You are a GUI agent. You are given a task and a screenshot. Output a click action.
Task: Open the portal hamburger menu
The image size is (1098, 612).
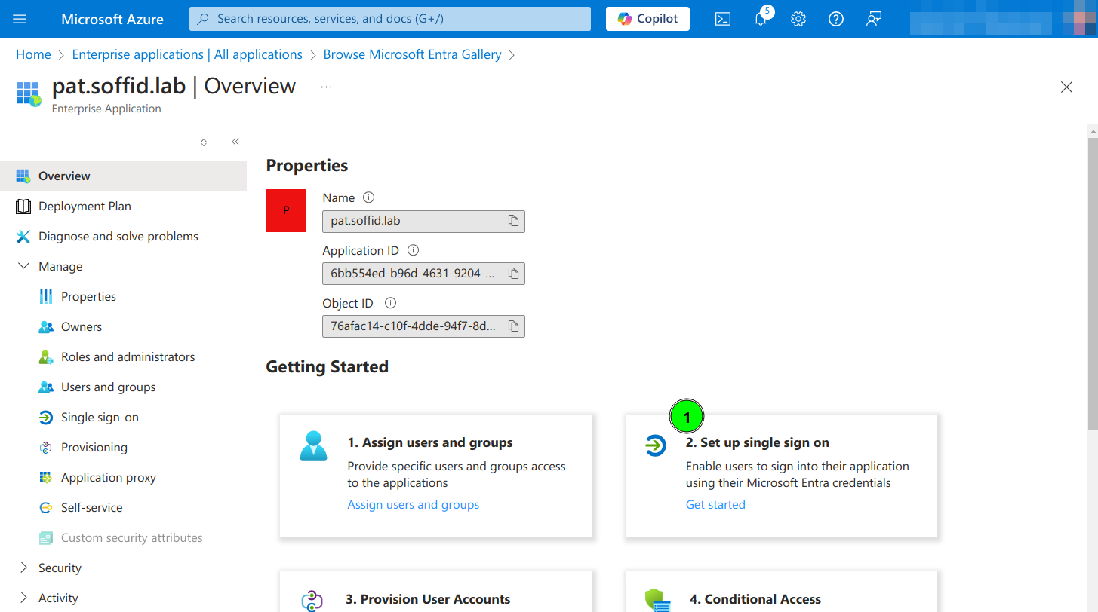point(20,19)
